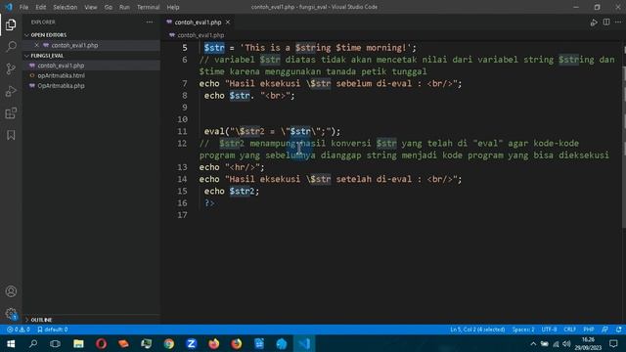Click errors and warnings count in status bar
The image size is (626, 352).
point(18,330)
